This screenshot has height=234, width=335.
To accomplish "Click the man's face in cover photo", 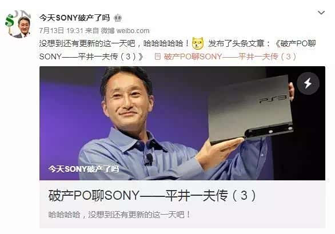I will click(127, 100).
